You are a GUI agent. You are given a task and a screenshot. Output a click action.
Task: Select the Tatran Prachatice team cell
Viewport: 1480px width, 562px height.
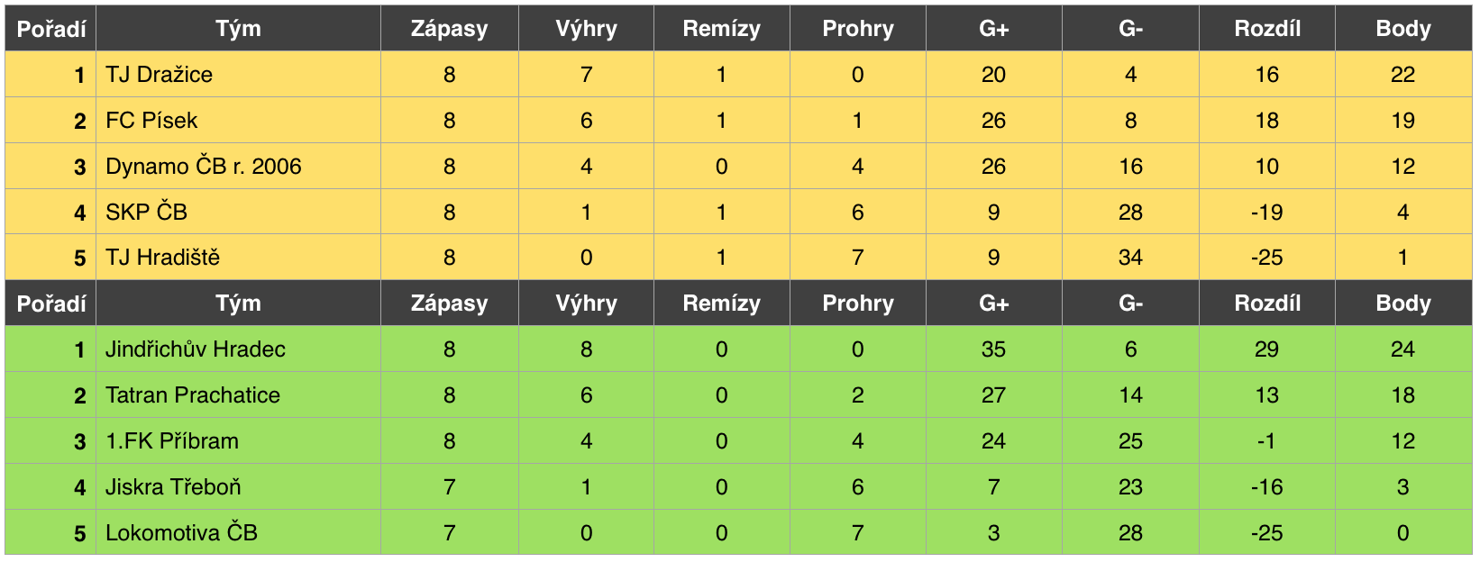pyautogui.click(x=238, y=395)
